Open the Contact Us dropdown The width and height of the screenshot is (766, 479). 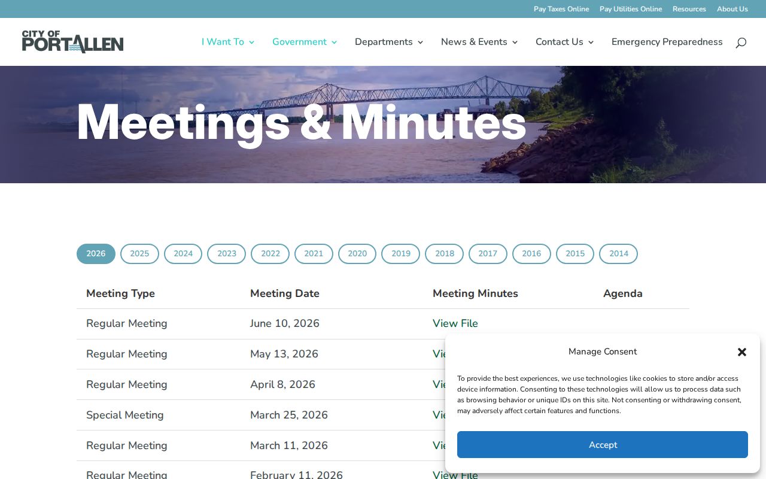point(564,42)
